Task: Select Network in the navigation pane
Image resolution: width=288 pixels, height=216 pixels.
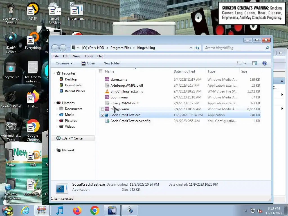Action: (x=69, y=150)
